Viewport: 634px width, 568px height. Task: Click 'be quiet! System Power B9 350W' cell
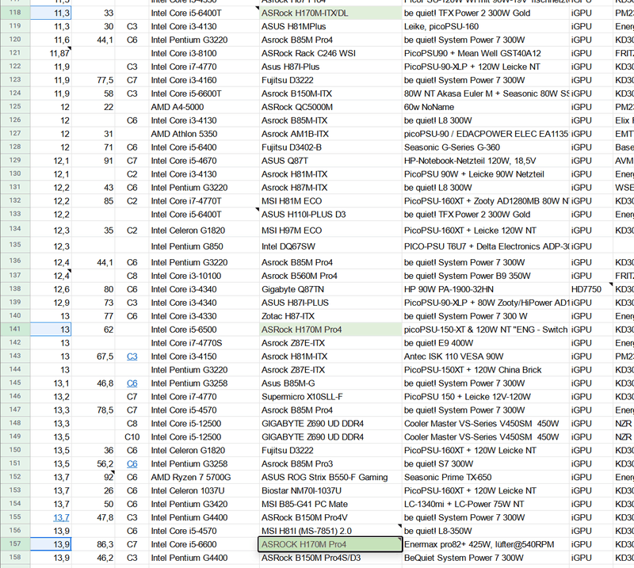[x=485, y=276]
